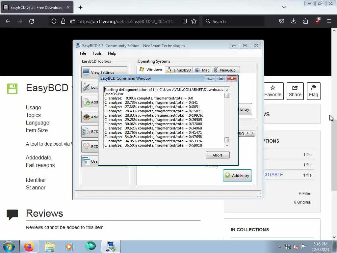337x253 pixels.
Task: Click the uBlock extension icon with badge
Action: (x=318, y=21)
